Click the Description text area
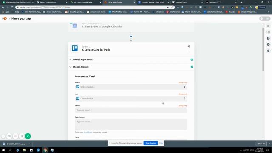Viewport: 272px width, 153px height. click(131, 125)
